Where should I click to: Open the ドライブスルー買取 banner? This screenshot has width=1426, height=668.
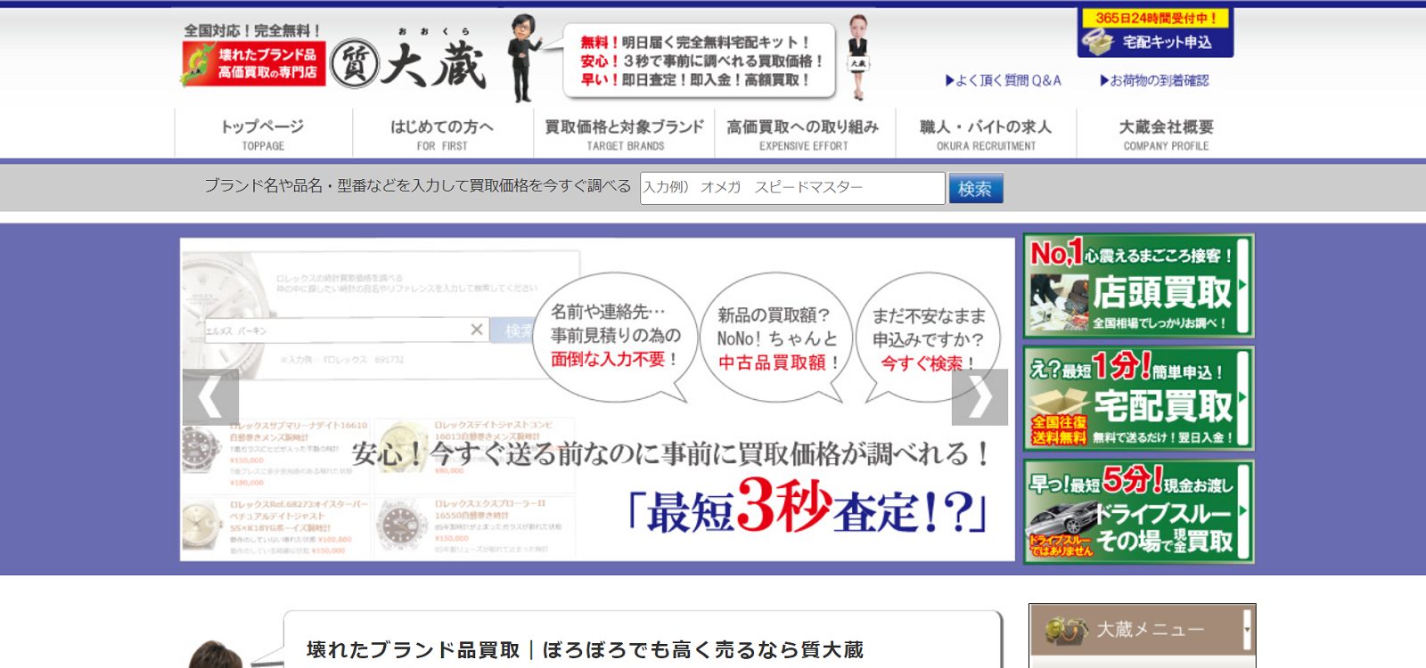pyautogui.click(x=1139, y=511)
